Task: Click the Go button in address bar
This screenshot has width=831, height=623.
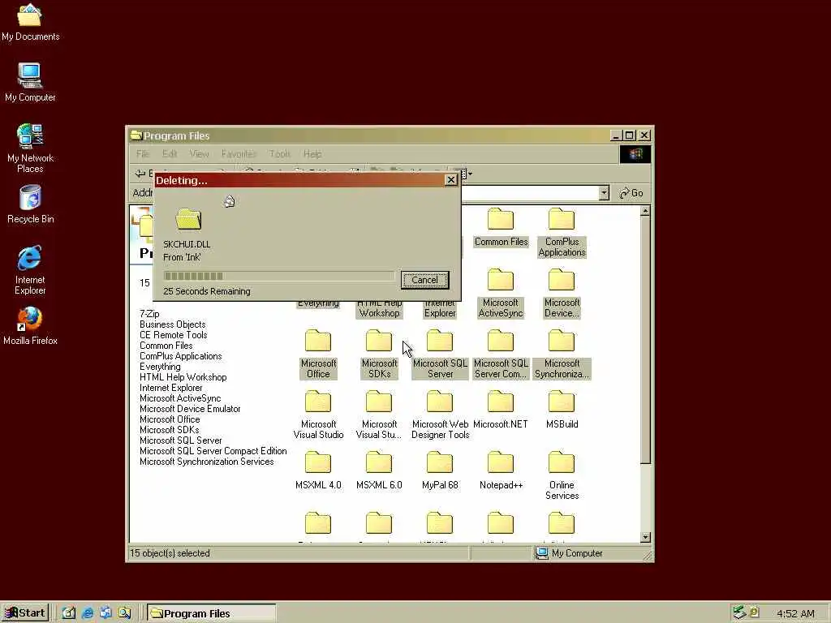Action: pyautogui.click(x=631, y=193)
